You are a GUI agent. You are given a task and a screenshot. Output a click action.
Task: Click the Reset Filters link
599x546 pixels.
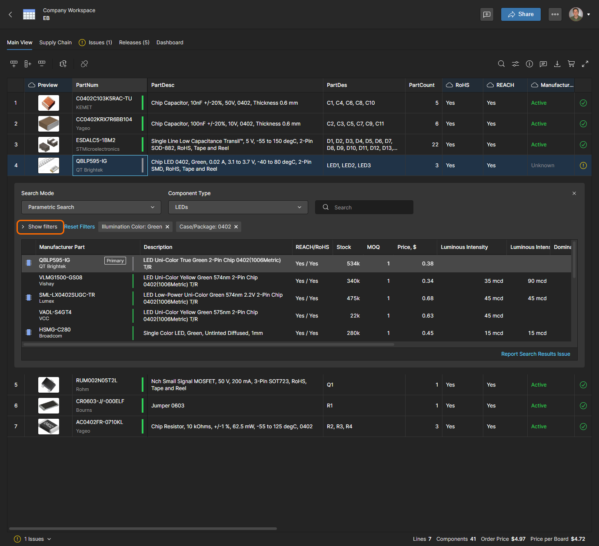click(80, 227)
